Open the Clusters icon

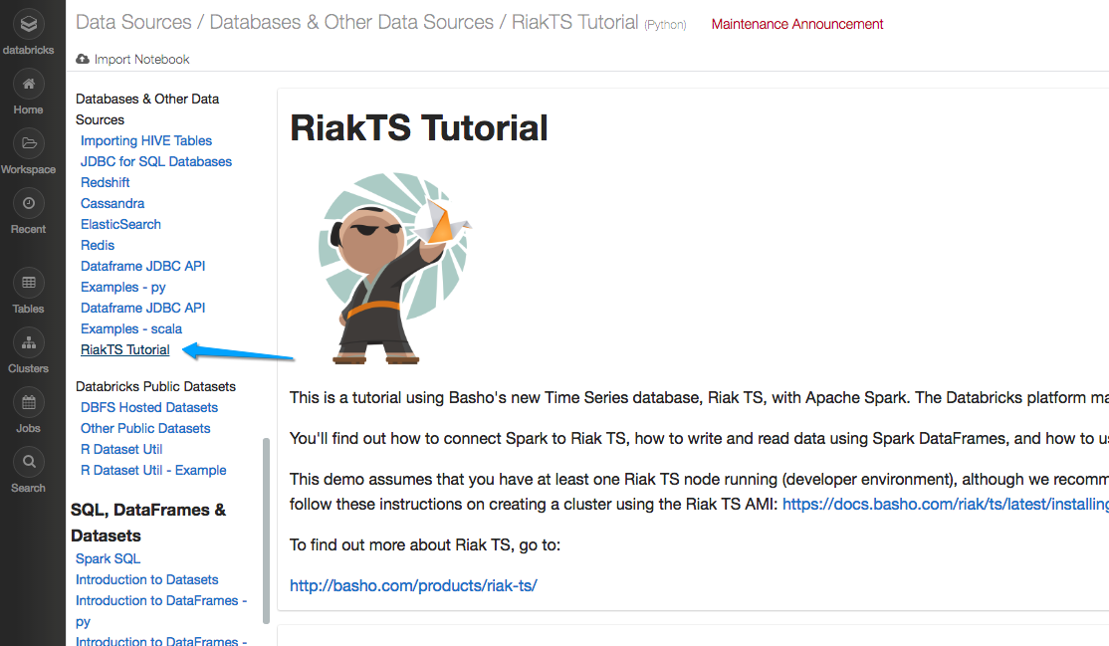[28, 343]
